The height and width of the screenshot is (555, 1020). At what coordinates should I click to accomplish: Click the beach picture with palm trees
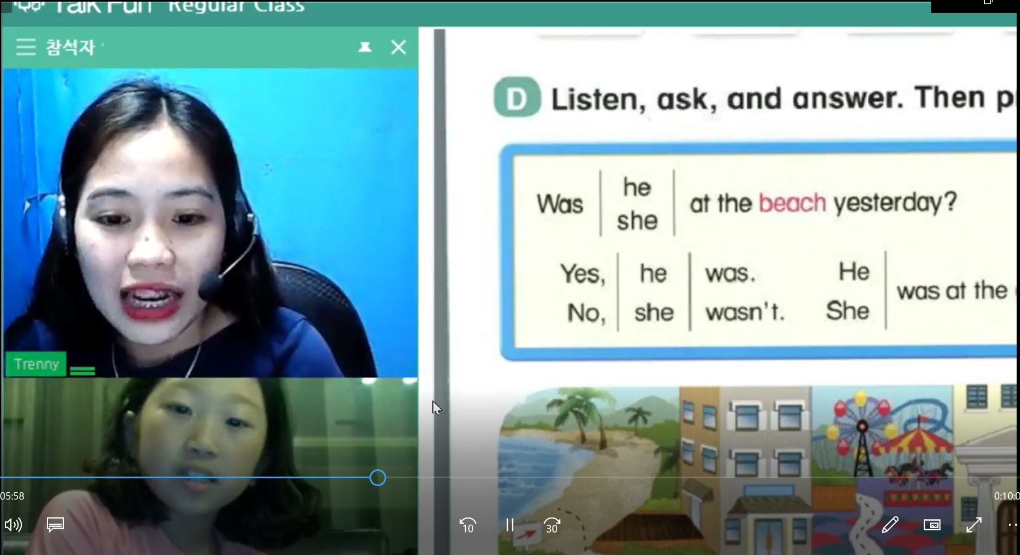click(x=588, y=448)
